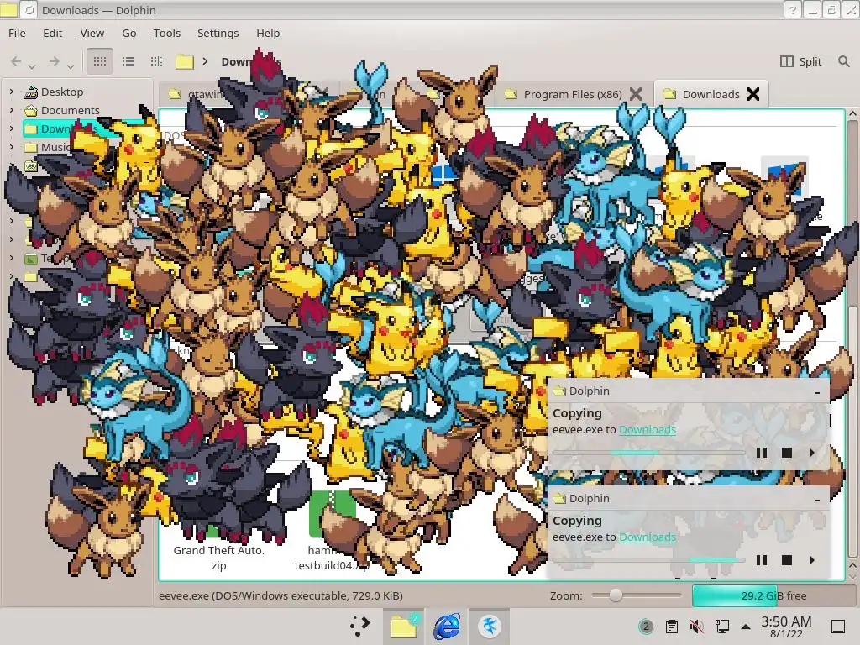Open the forward history dropdown arrow
The height and width of the screenshot is (645, 860).
(x=71, y=66)
